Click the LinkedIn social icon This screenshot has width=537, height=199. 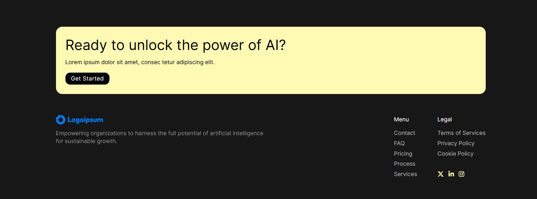[451, 174]
